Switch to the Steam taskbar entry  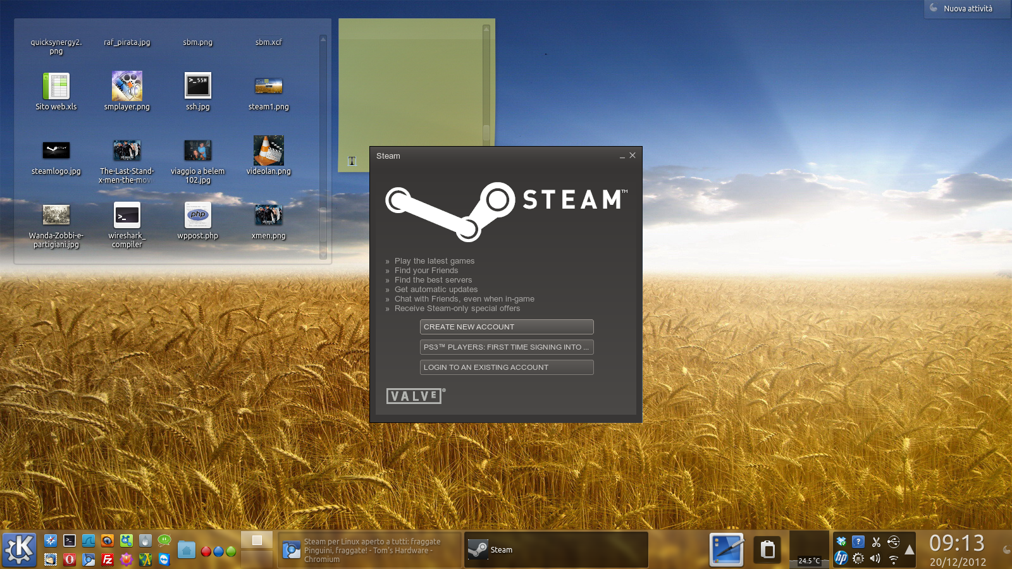click(x=556, y=550)
